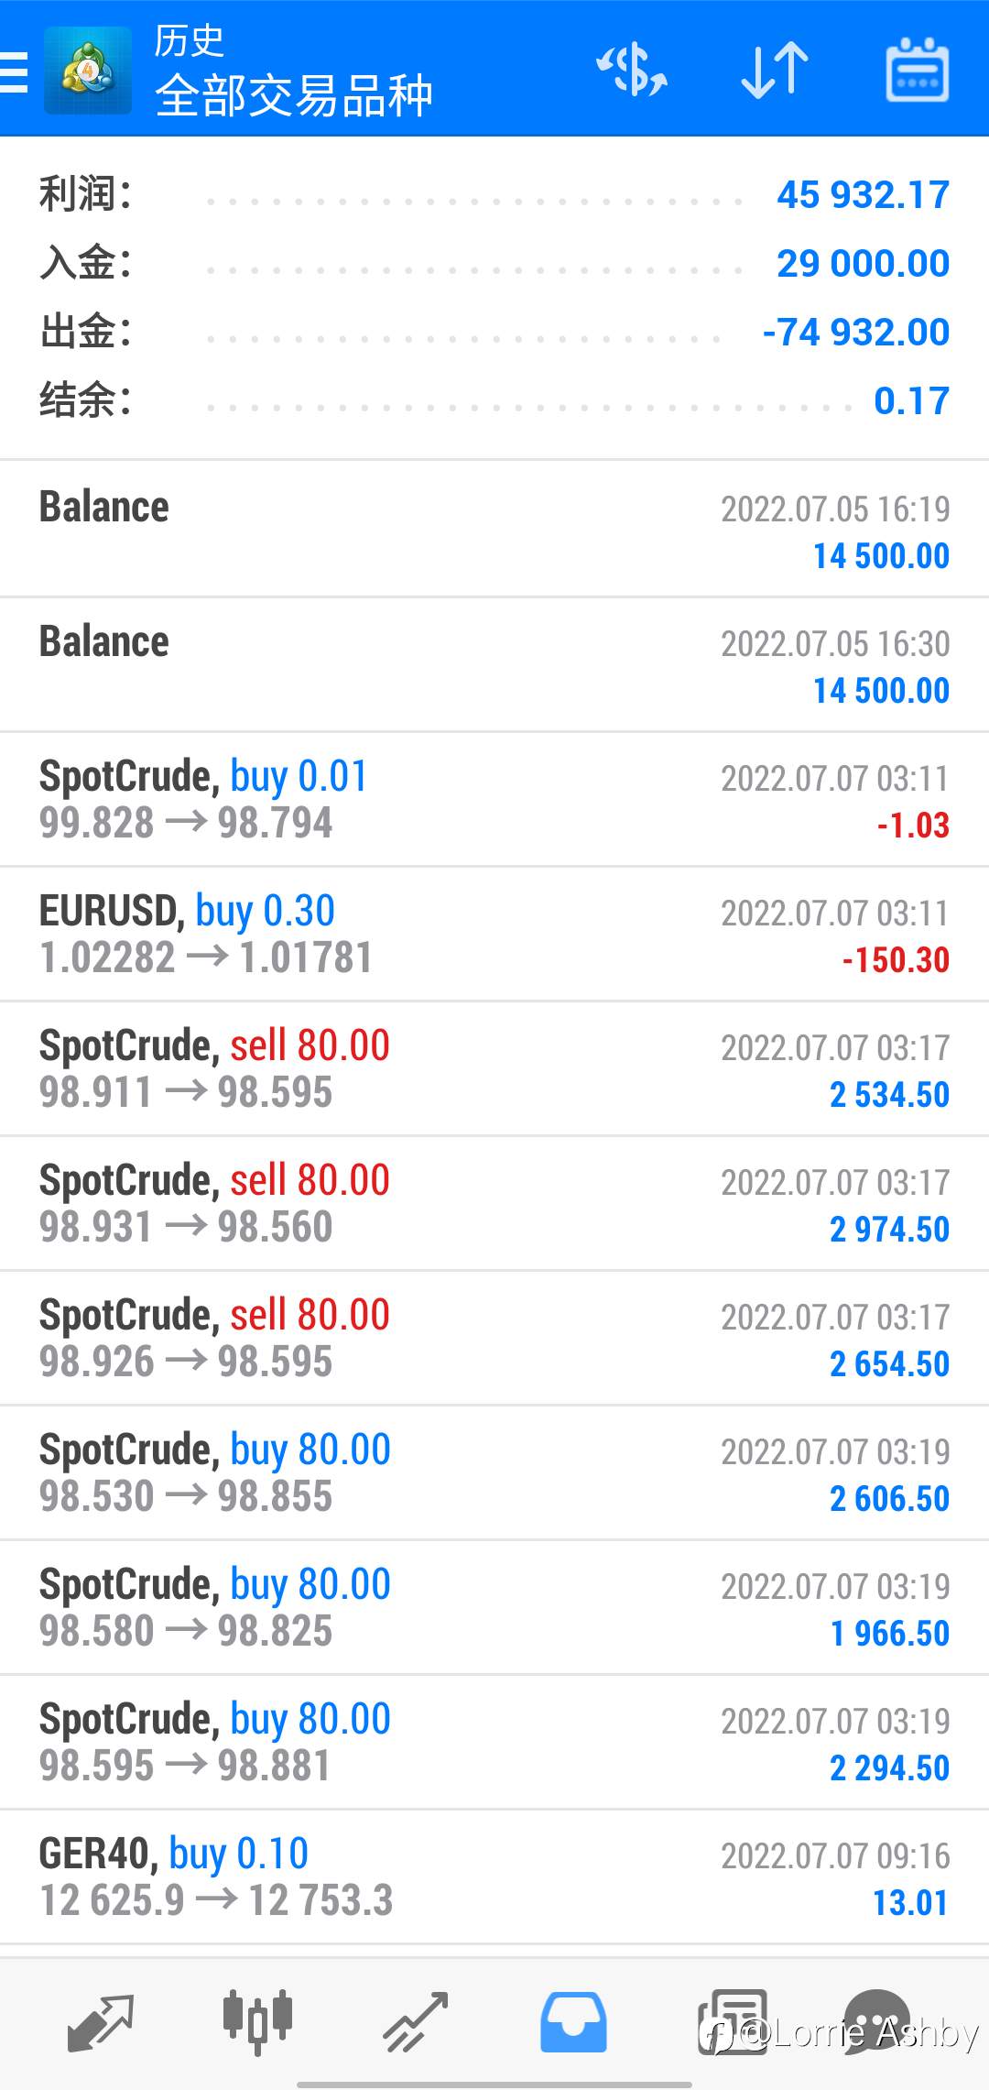This screenshot has height=2090, width=989.
Task: Open the calendar date range picker
Action: click(x=918, y=70)
